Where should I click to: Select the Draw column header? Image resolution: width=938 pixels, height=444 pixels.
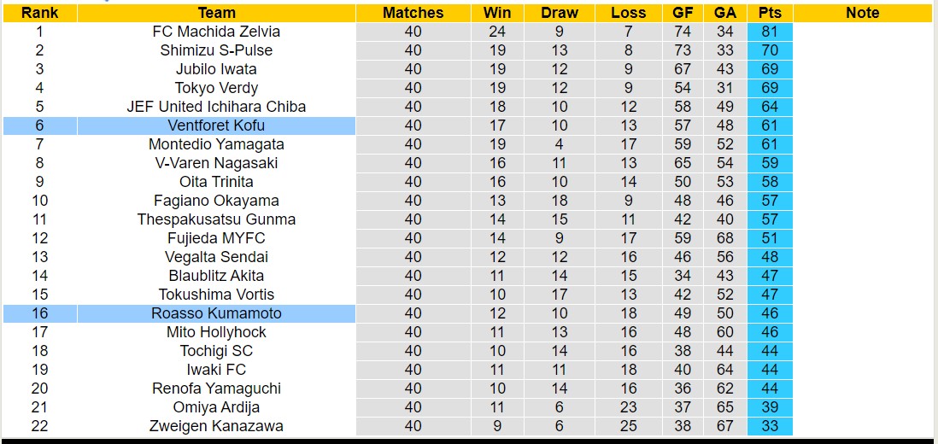tap(560, 13)
